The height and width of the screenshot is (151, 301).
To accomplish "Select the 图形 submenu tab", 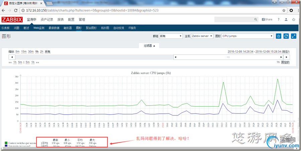I will pos(79,28).
